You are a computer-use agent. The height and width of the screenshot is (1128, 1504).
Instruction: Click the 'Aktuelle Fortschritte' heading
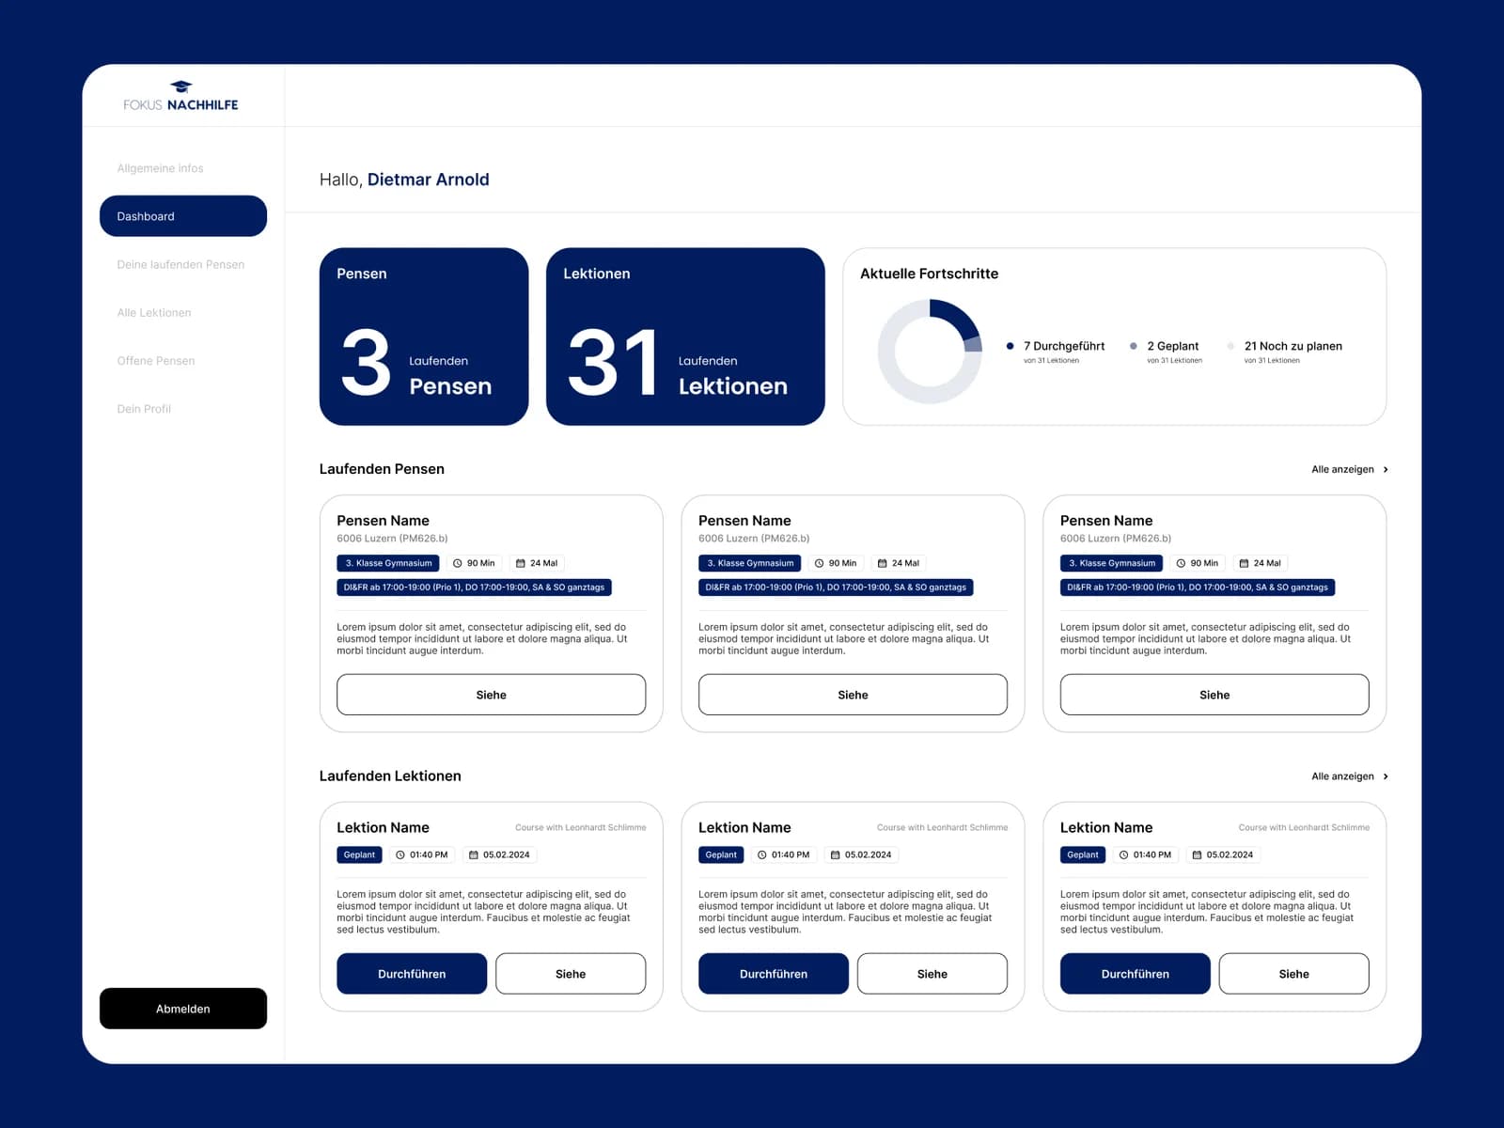click(929, 274)
